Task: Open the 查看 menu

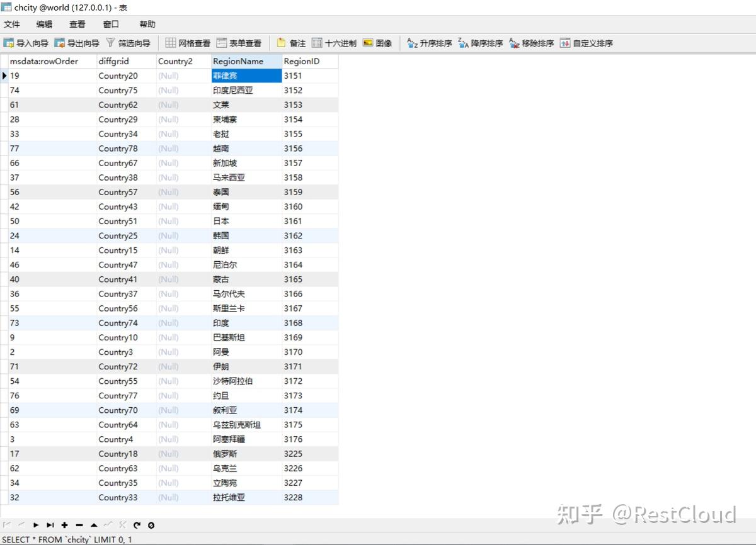Action: tap(77, 24)
